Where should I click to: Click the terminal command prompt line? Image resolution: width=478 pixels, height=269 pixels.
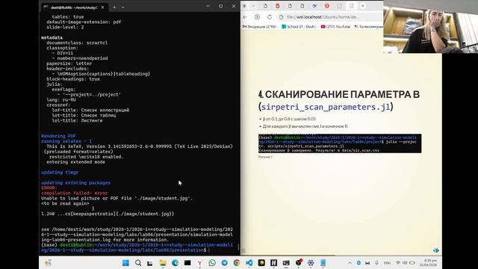click(x=137, y=247)
